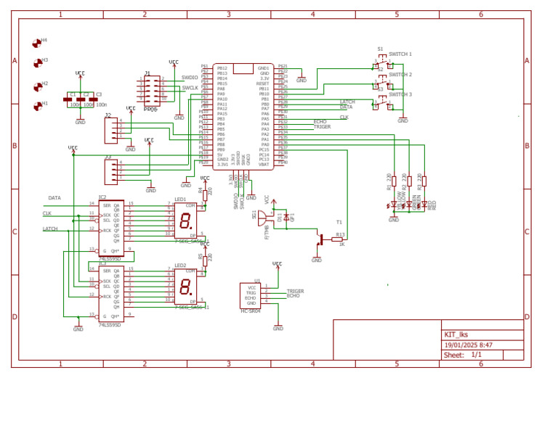Viewport: 558px width, 431px height.
Task: Click the "SWDIO" net label beside J1
Action: (x=190, y=78)
